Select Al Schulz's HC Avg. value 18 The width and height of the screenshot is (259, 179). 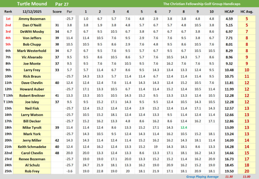pyautogui.click(x=246, y=165)
